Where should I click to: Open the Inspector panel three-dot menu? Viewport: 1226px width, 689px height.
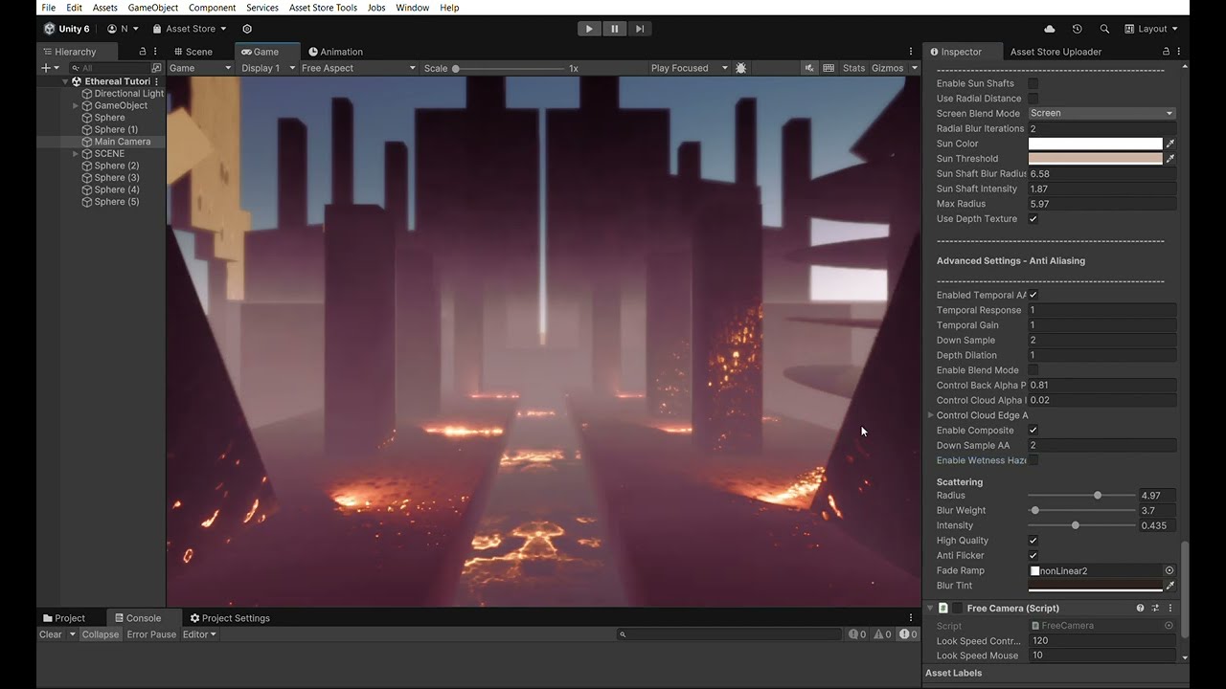[1179, 52]
